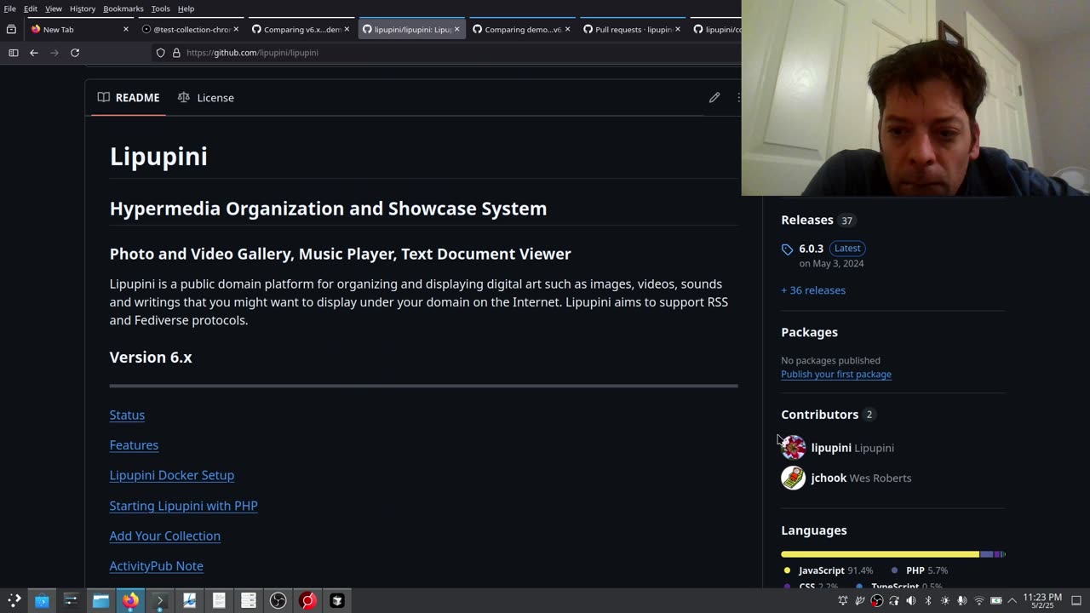Screen dimensions: 1090x613
Task: Expand hidden system tray icons arrow
Action: (x=1013, y=600)
